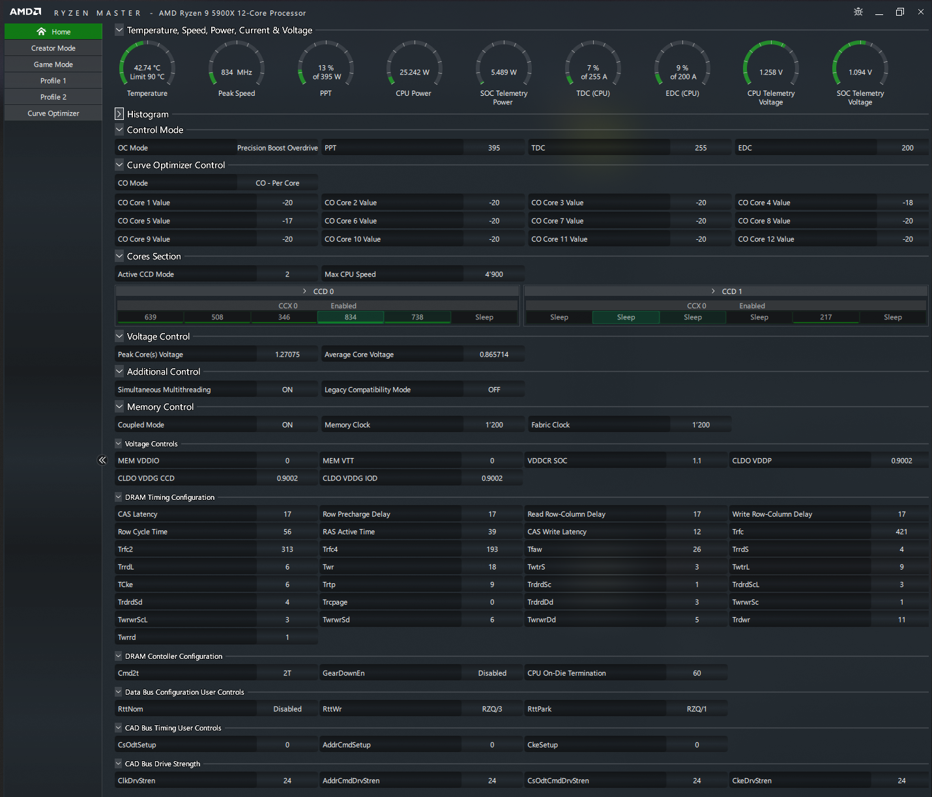Open Curve Optimizer page

tap(53, 113)
